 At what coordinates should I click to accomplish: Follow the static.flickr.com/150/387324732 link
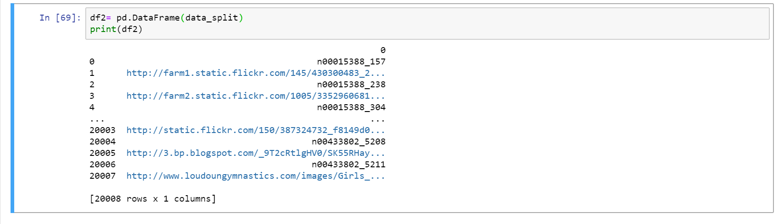coord(256,130)
